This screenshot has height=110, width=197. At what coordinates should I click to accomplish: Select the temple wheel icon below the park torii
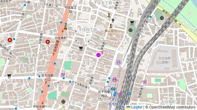(131, 30)
